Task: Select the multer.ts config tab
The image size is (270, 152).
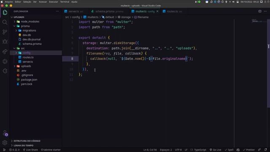Action: click(145, 11)
